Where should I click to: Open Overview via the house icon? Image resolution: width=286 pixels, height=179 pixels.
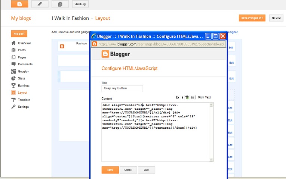[13, 43]
